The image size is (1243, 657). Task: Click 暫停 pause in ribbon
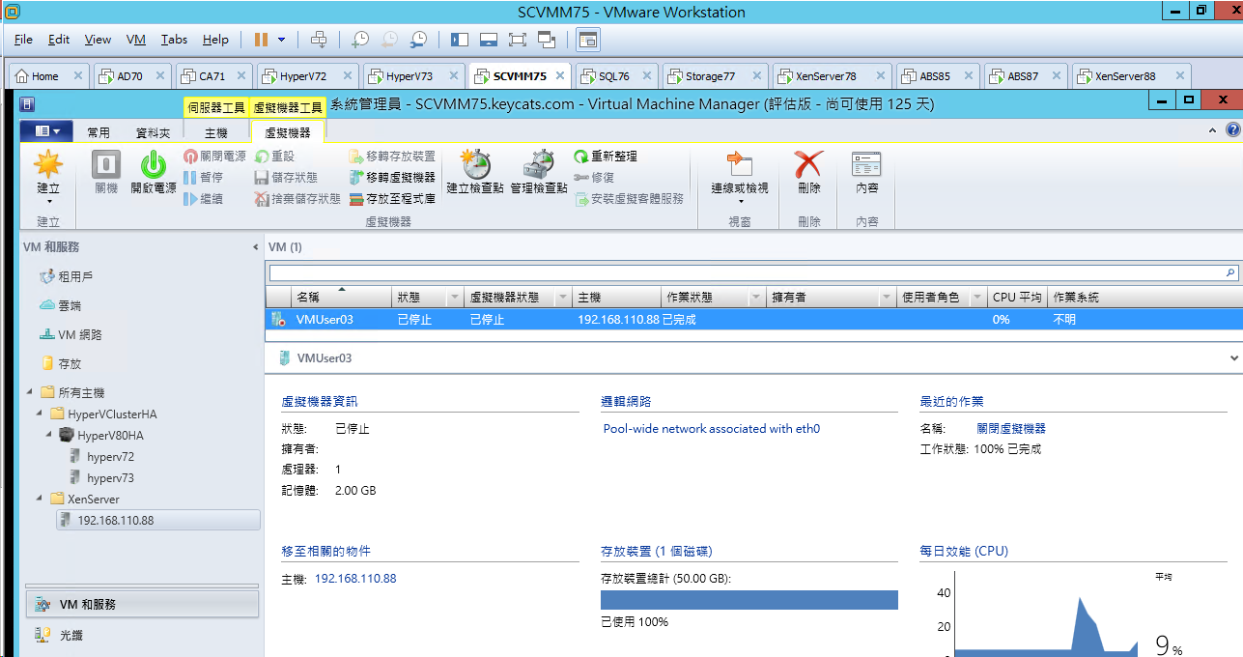click(x=204, y=177)
